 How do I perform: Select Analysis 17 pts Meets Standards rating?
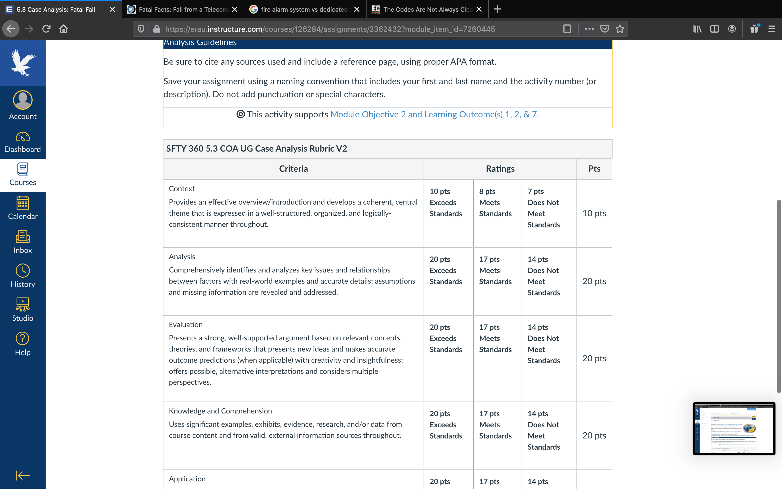498,281
